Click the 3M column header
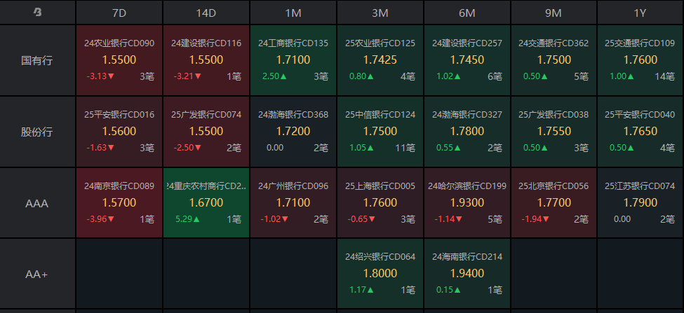This screenshot has width=684, height=313. 380,13
